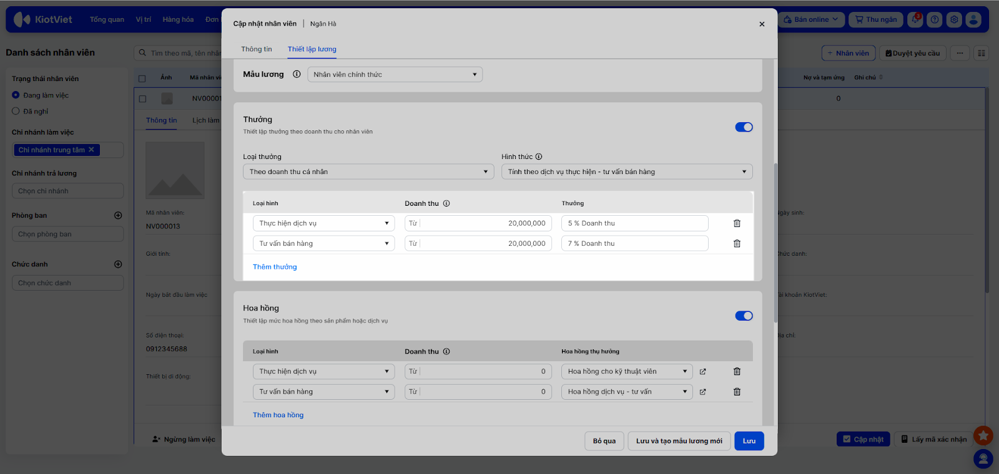Switch to the Thông tin tab in dialog

257,49
